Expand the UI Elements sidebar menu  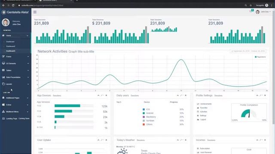click(x=15, y=63)
